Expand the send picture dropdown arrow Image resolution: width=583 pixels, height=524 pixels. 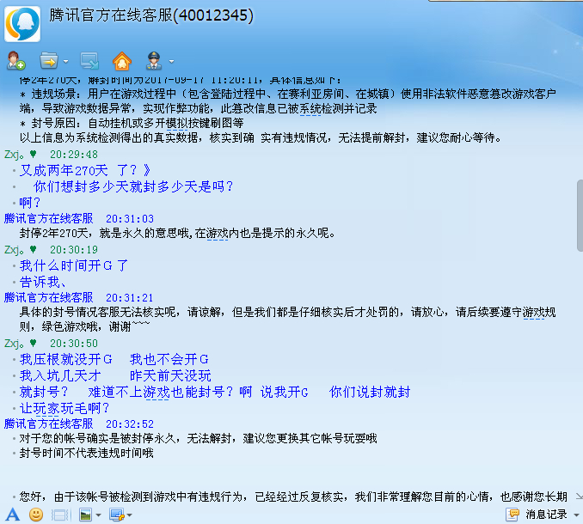click(x=99, y=515)
